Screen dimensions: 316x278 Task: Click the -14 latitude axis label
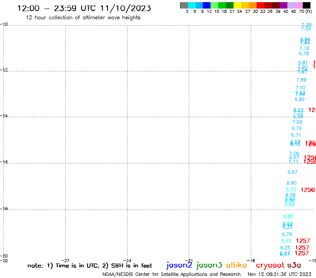[x=4, y=115]
